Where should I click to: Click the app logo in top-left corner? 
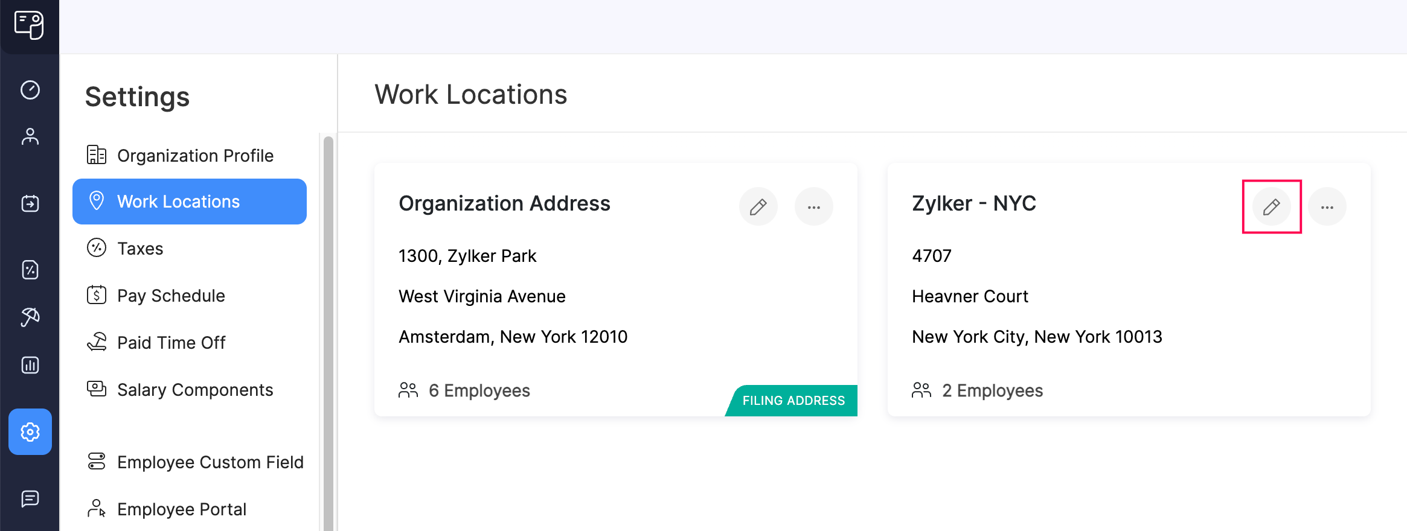tap(29, 25)
